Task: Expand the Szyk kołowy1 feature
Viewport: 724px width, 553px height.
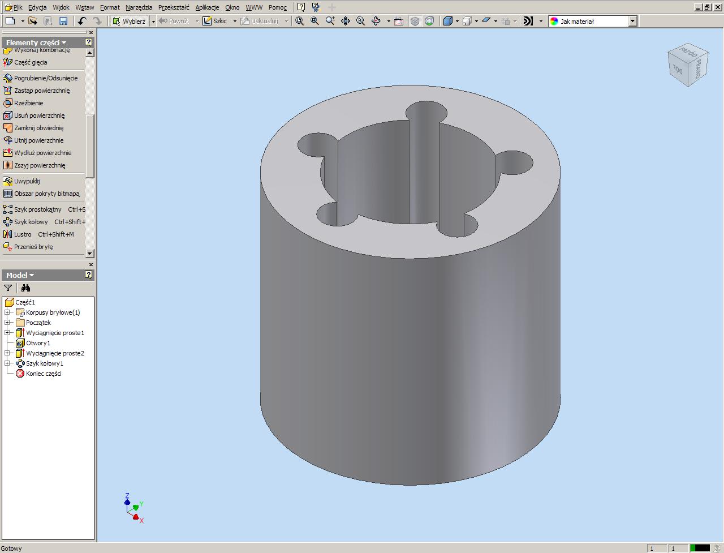Action: [x=7, y=363]
